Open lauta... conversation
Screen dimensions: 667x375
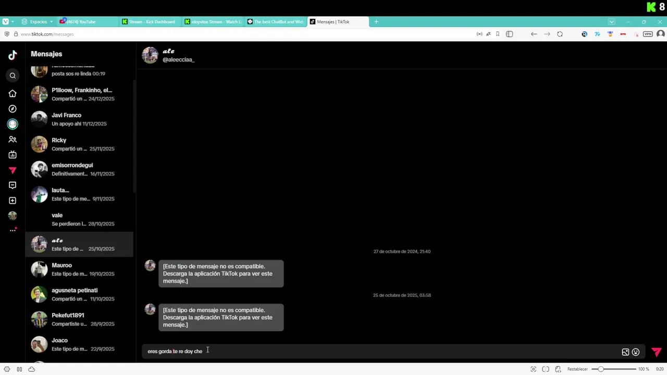point(79,194)
